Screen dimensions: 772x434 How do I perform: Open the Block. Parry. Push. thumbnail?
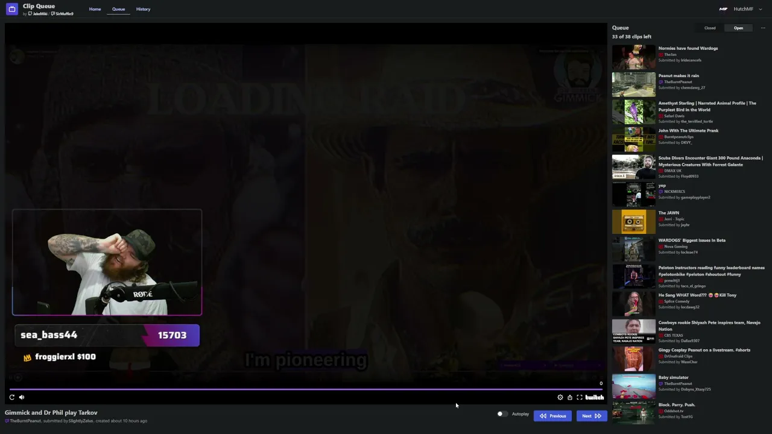[633, 413]
